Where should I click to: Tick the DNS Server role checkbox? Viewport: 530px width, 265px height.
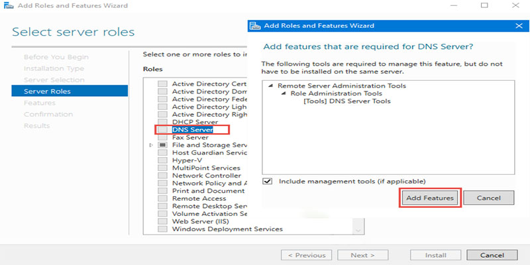coord(162,129)
